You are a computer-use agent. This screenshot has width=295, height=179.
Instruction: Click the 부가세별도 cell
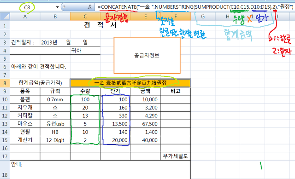(176, 156)
